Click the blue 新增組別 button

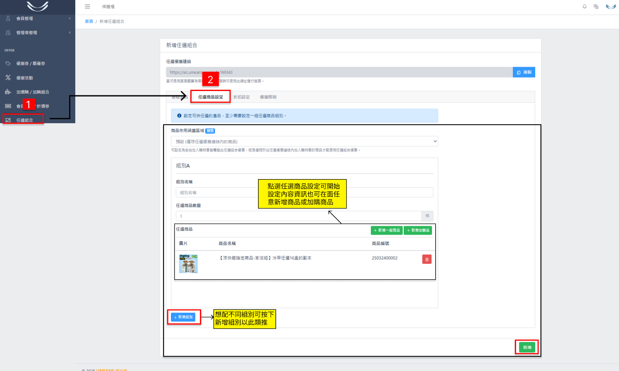183,317
